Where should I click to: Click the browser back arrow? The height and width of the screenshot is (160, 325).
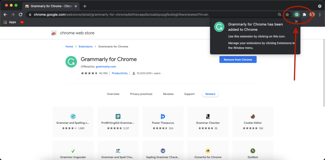[x=5, y=15]
